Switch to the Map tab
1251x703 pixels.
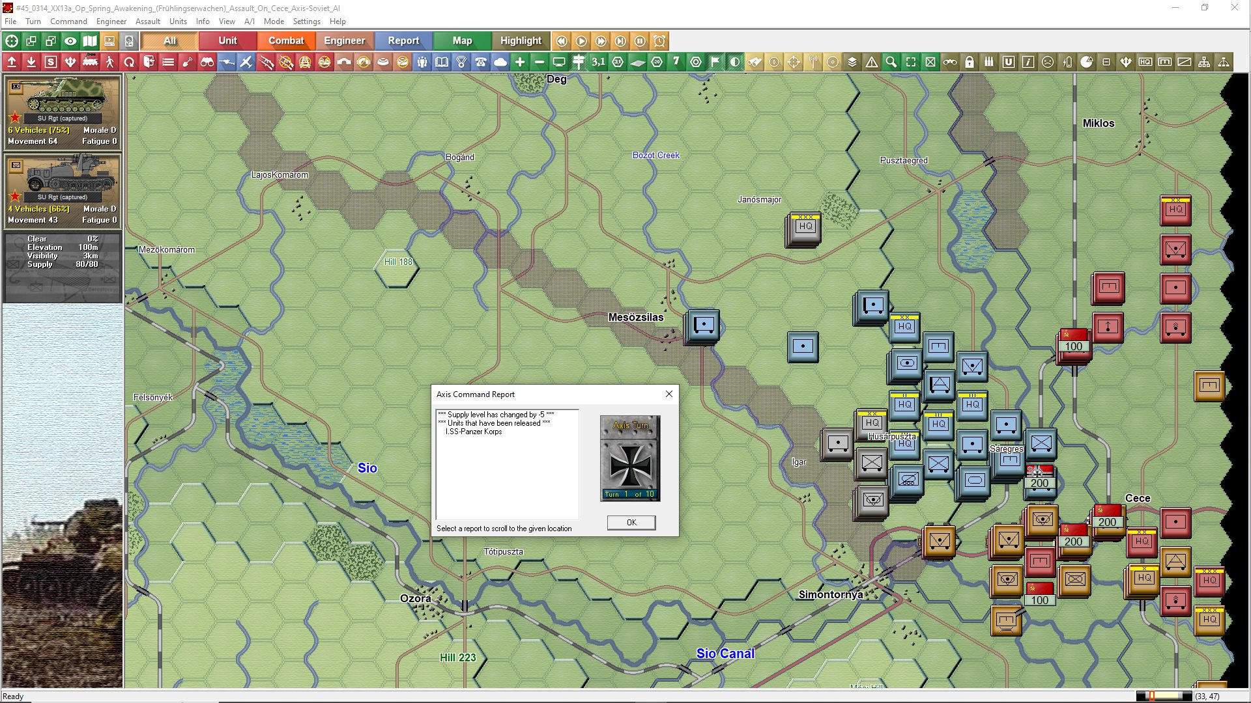[461, 40]
